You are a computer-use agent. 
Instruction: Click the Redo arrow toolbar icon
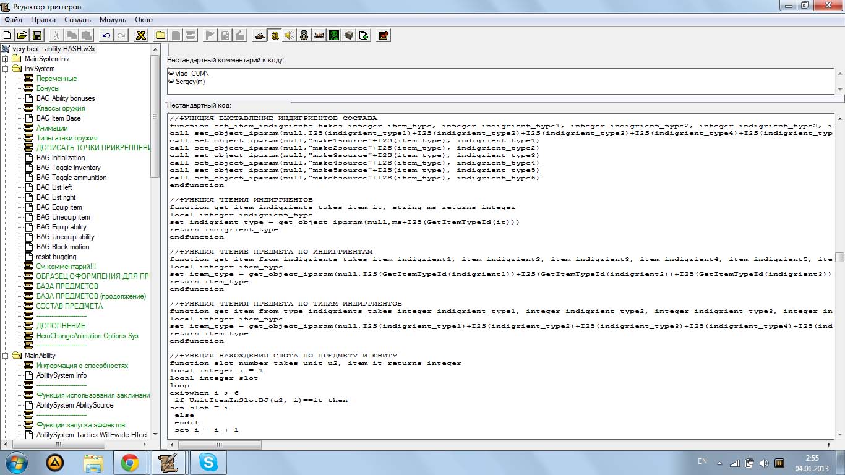[x=121, y=35]
